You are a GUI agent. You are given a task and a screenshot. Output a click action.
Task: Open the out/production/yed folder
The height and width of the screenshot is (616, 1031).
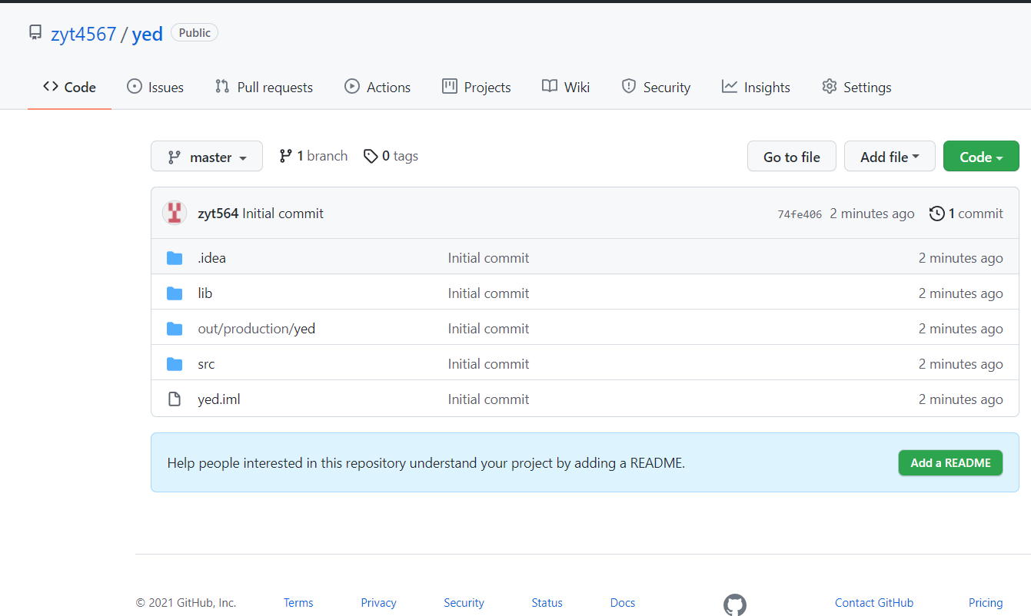pos(256,329)
